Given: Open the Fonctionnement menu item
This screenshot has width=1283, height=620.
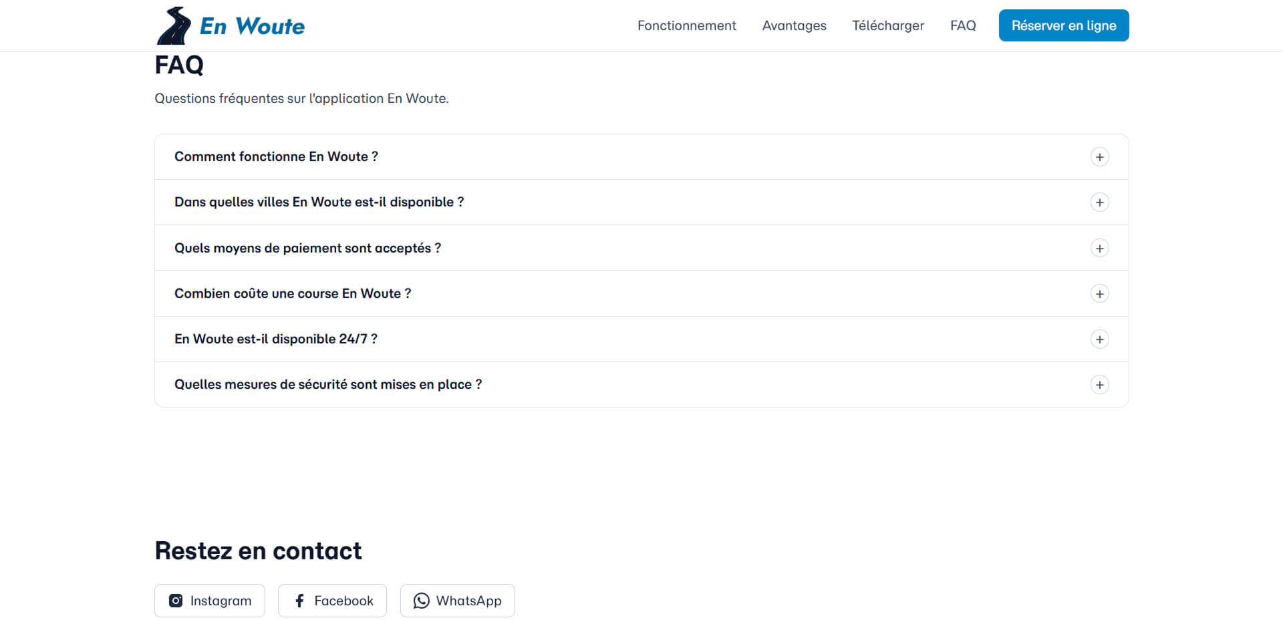Looking at the screenshot, I should point(687,25).
